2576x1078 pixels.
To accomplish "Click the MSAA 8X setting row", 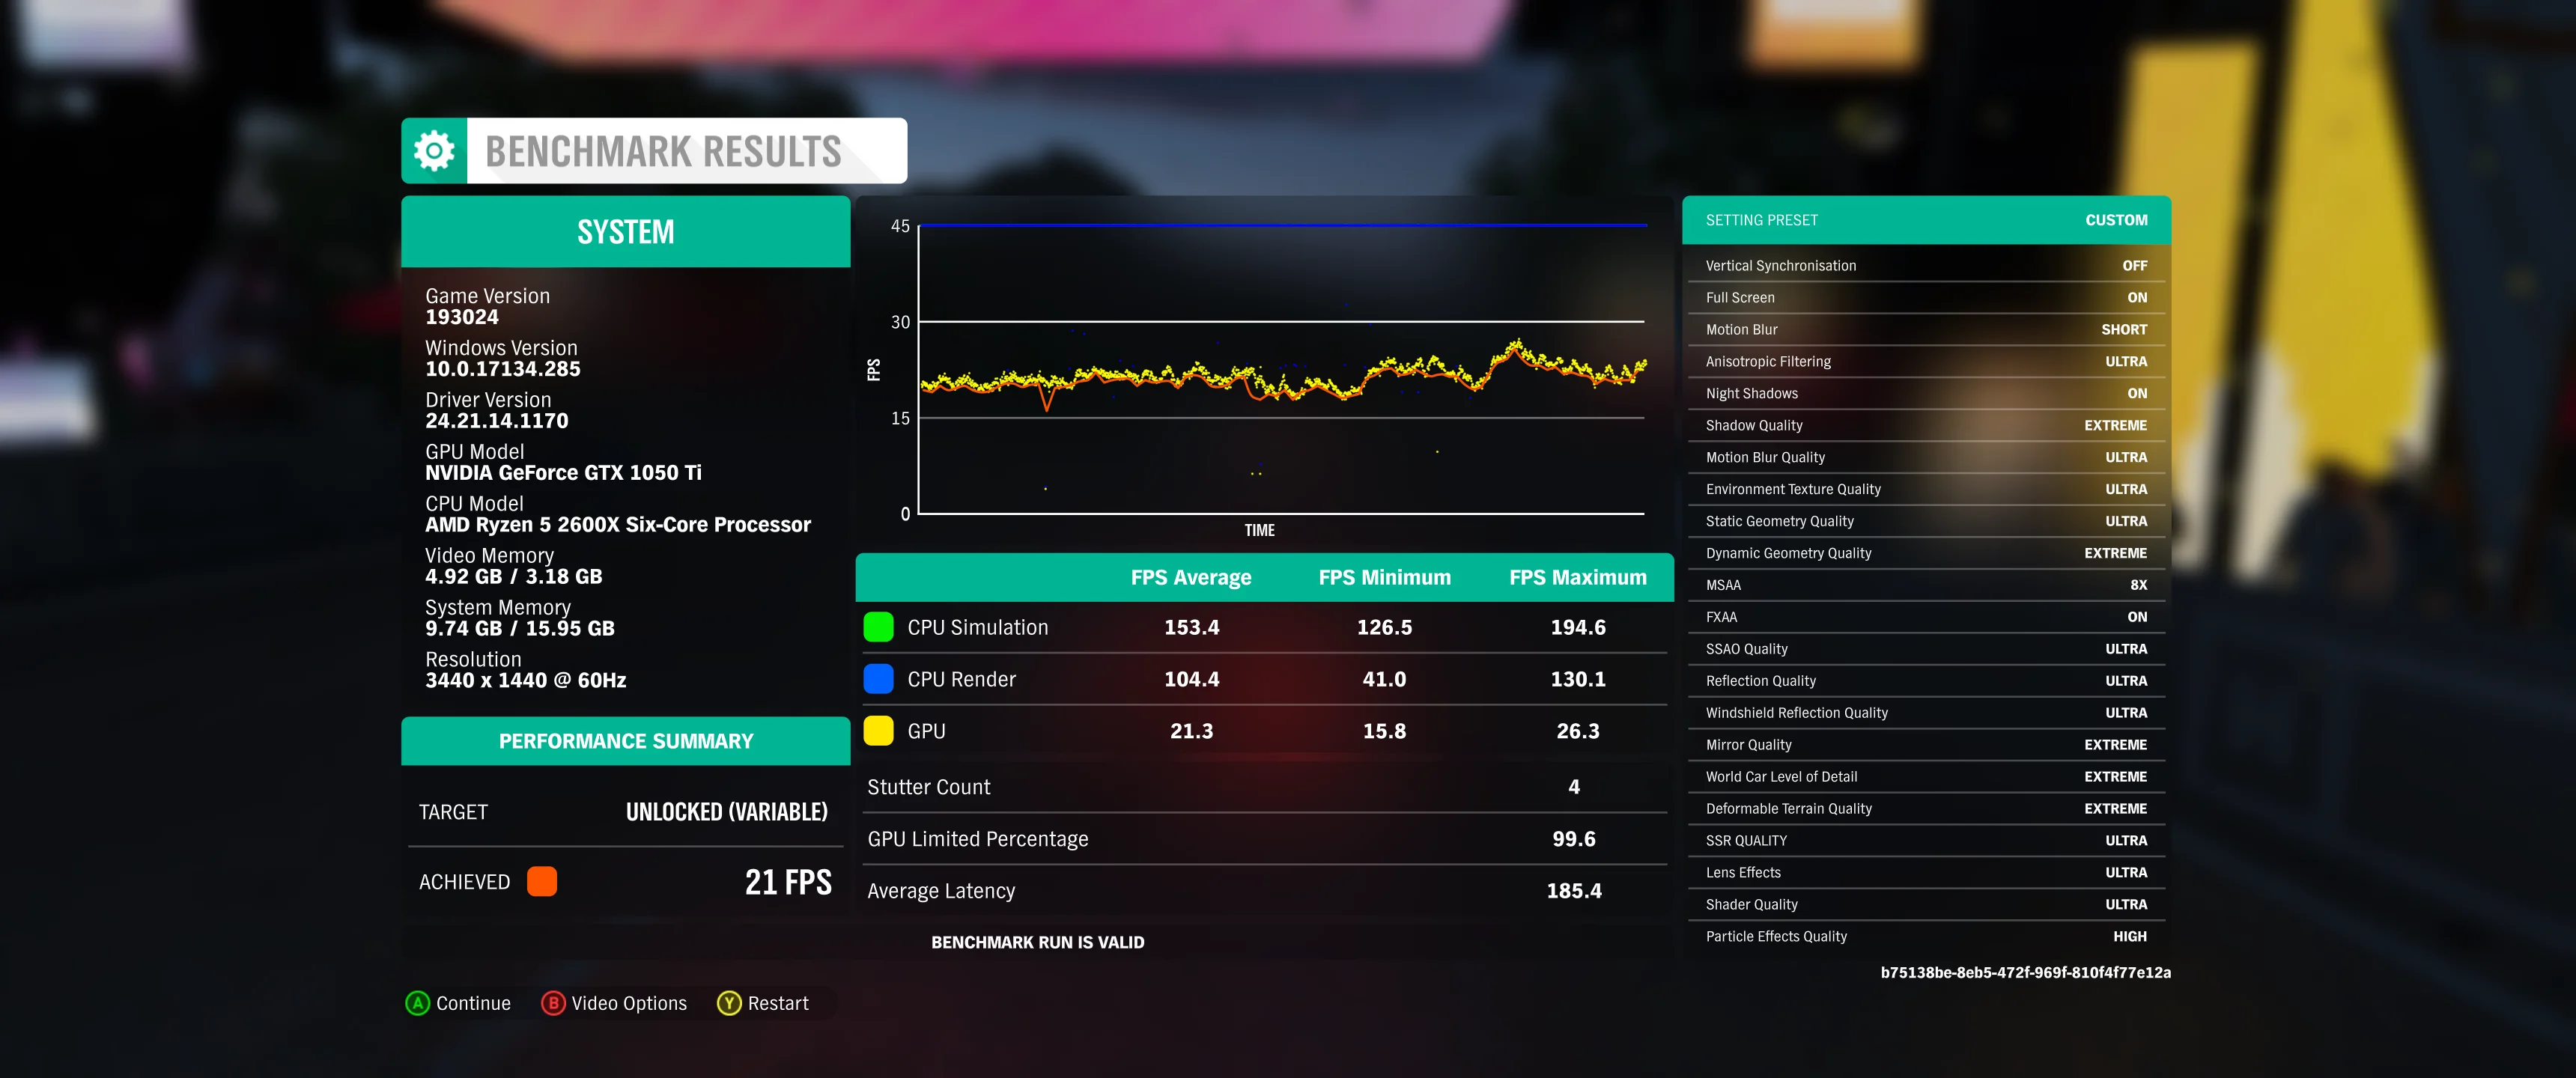I will tap(1926, 585).
